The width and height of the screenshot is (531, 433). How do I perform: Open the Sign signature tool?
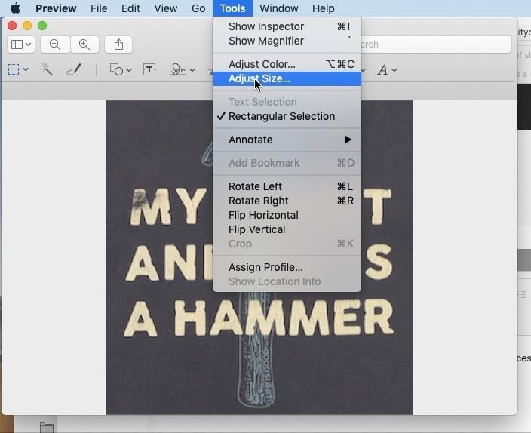point(181,70)
